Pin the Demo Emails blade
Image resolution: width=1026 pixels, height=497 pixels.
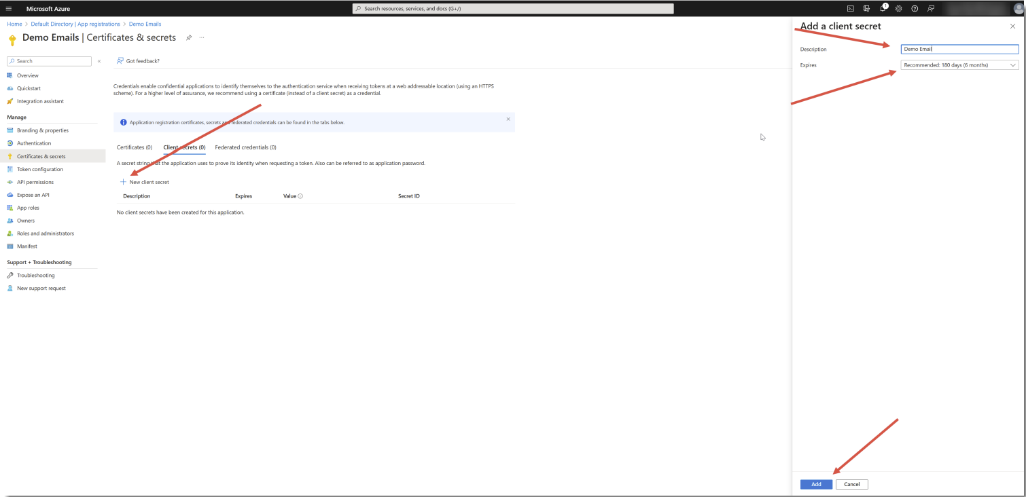(189, 37)
